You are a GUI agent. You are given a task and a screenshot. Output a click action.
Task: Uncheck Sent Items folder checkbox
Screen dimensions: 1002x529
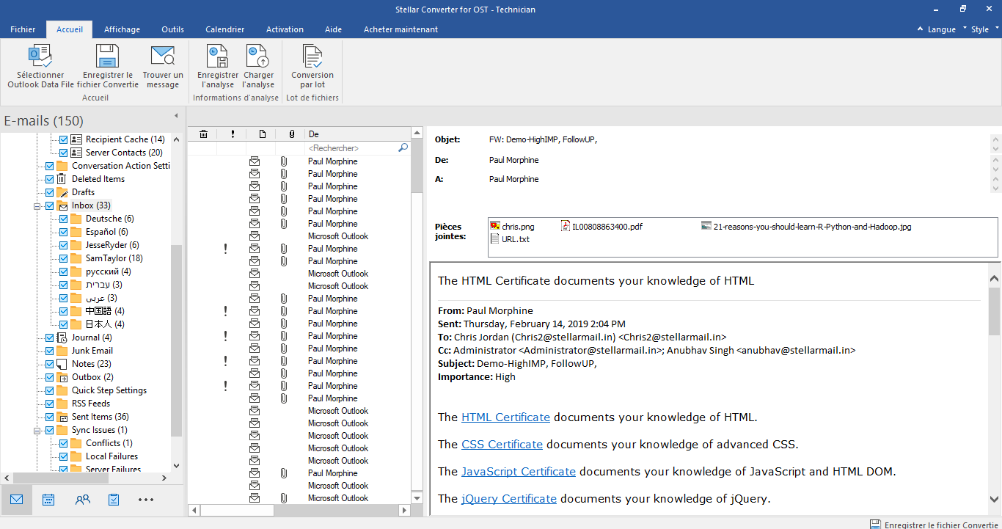tap(49, 417)
